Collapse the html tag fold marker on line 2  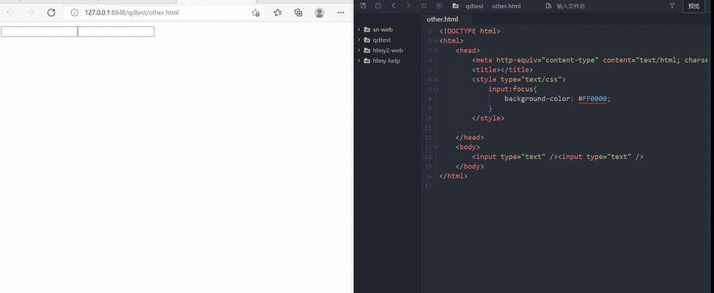(x=435, y=41)
